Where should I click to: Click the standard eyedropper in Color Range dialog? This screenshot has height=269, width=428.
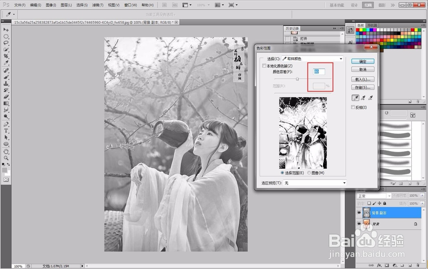356,98
